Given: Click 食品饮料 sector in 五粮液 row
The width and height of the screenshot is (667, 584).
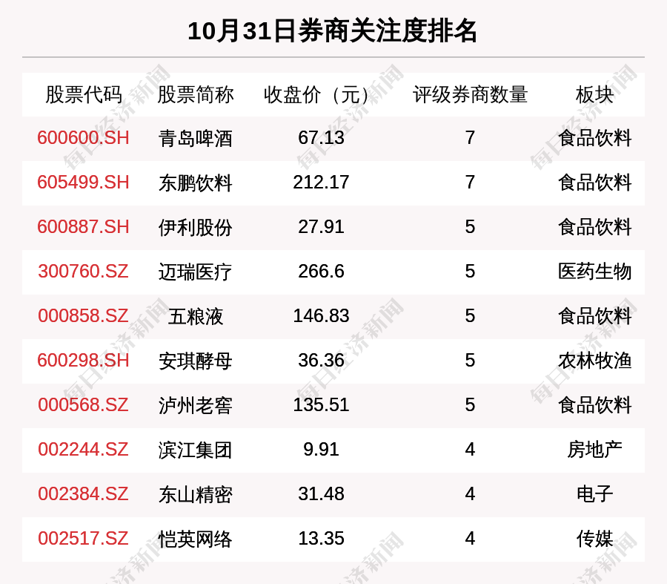Looking at the screenshot, I should (x=594, y=317).
